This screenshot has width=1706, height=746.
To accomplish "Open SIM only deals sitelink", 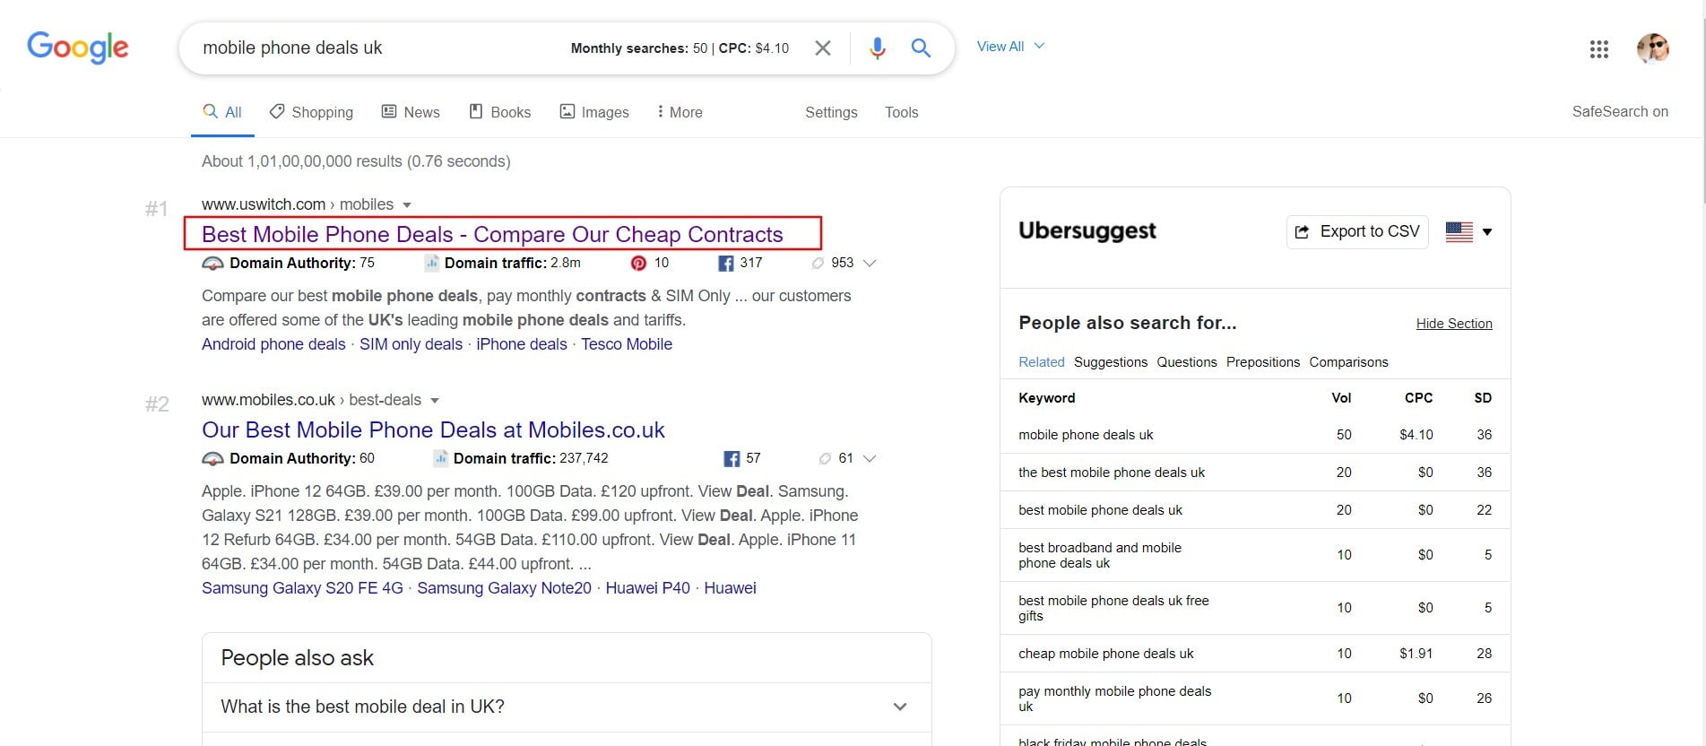I will coord(411,344).
